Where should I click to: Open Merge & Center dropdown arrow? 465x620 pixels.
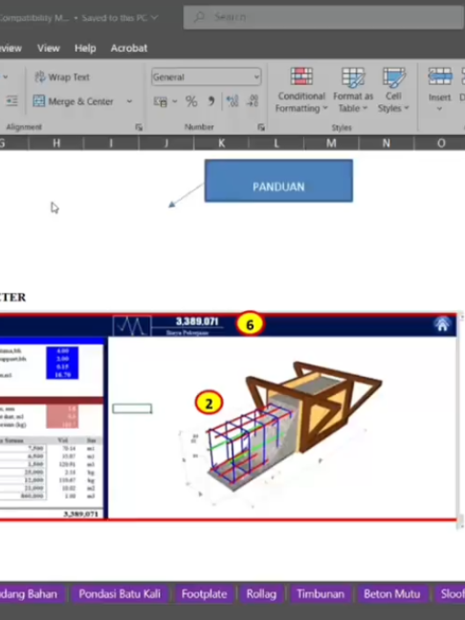[129, 101]
